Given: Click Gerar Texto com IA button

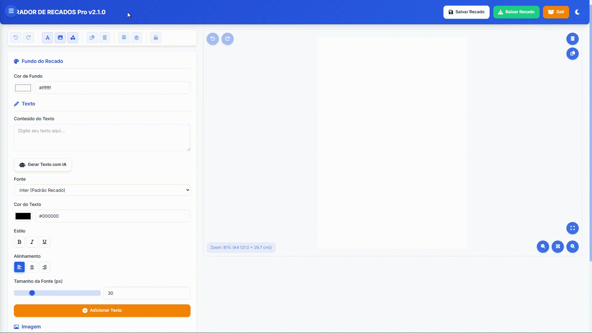Looking at the screenshot, I should [43, 165].
